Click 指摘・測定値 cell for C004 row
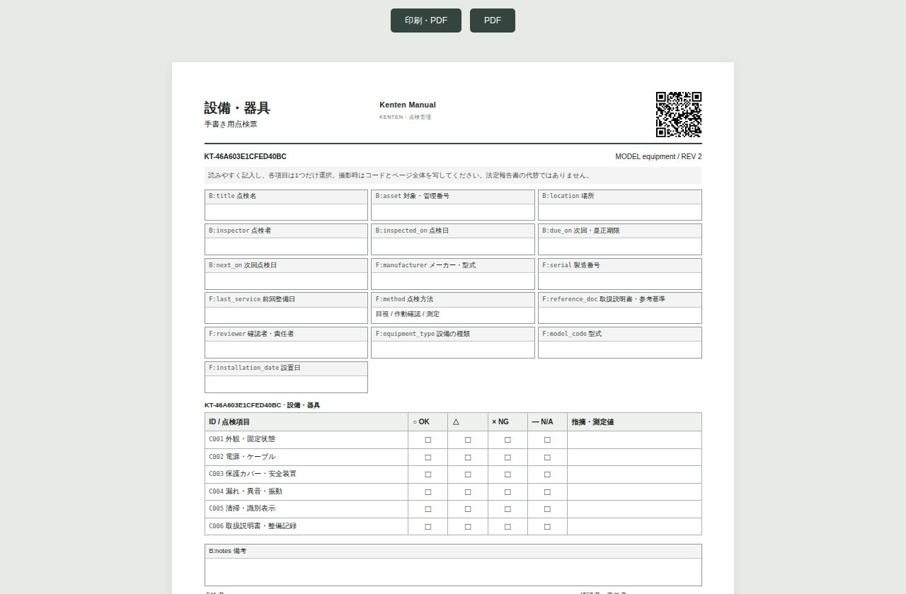This screenshot has height=594, width=906. 634,491
